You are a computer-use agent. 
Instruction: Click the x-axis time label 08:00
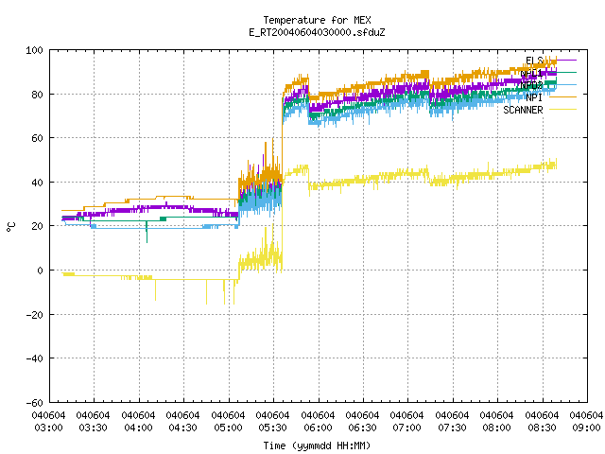[496, 428]
